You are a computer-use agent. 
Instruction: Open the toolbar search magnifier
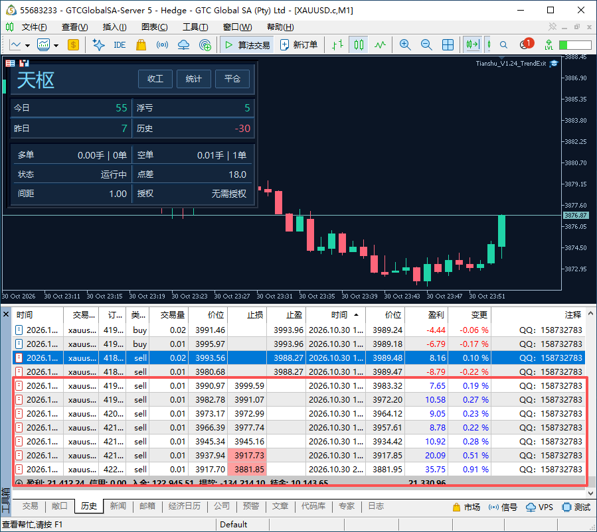[504, 45]
